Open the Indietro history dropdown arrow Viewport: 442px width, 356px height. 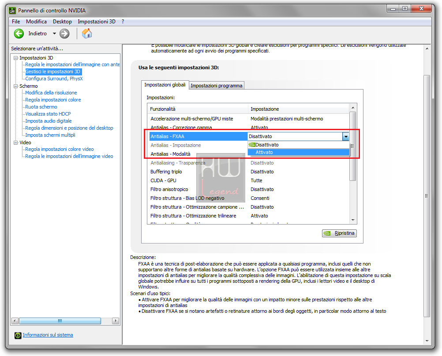pos(54,34)
